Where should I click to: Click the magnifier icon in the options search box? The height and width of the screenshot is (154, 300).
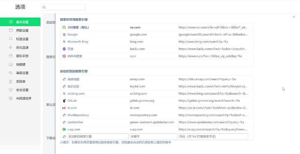pyautogui.click(x=44, y=7)
